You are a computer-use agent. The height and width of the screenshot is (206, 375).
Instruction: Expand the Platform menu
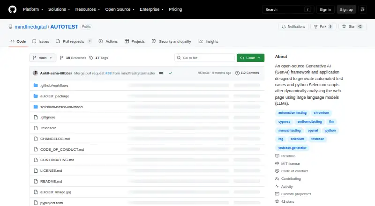33,9
